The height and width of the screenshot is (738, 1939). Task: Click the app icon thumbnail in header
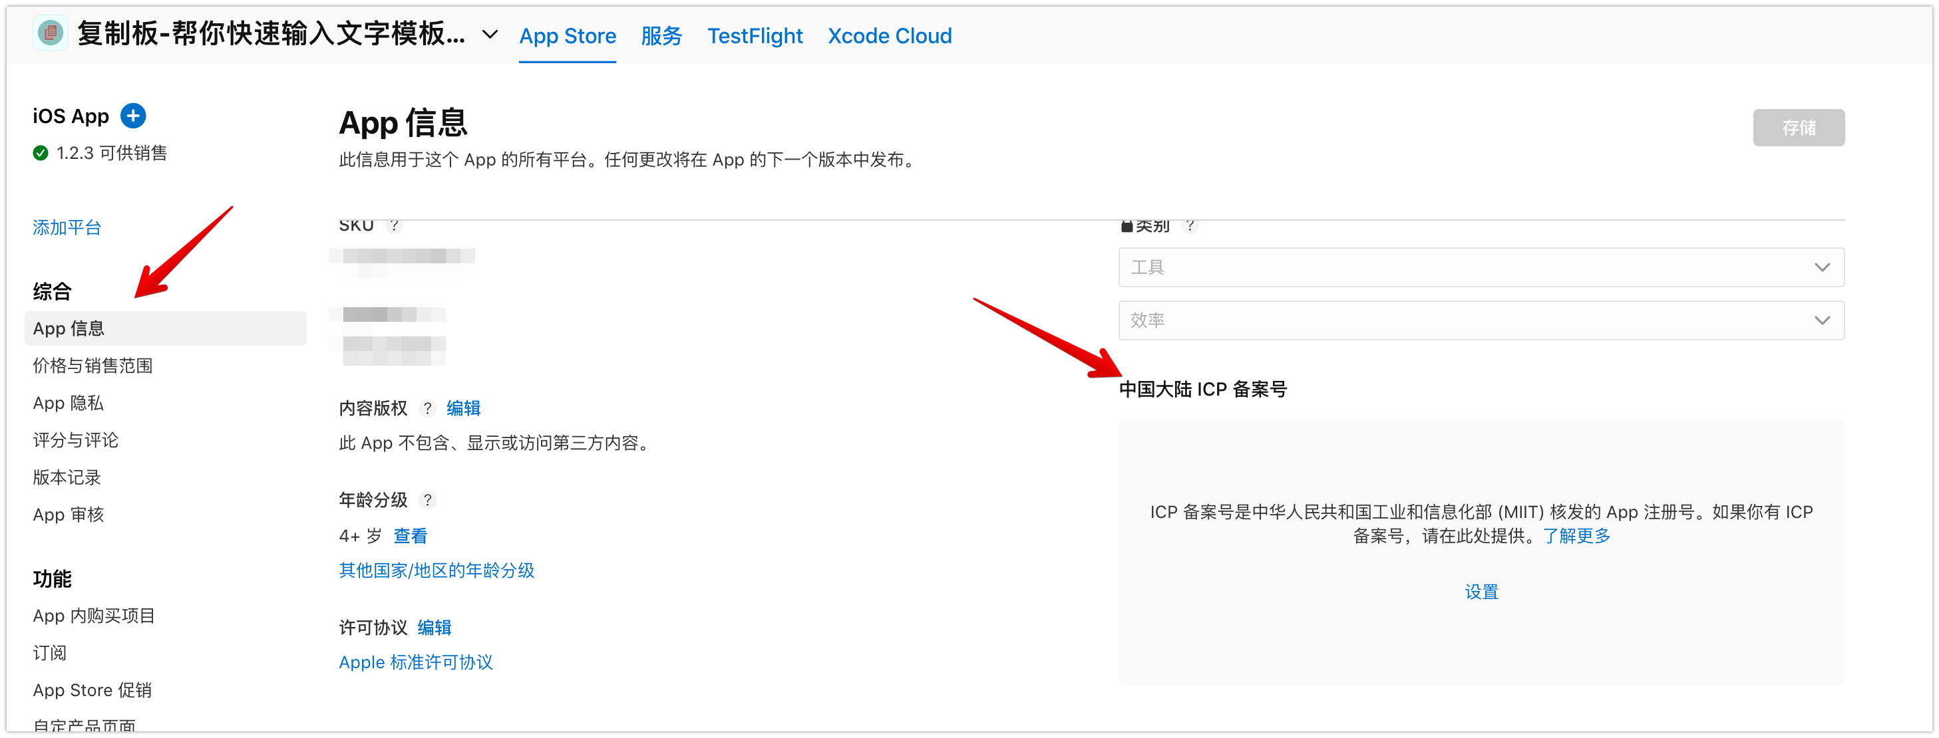(51, 33)
